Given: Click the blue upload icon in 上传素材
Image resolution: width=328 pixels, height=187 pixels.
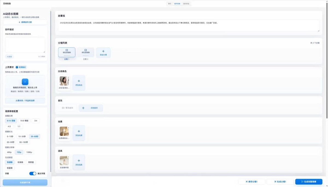Looking at the screenshot, I should (x=25, y=82).
